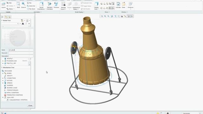Expand the BODIES node in Mechanism Tree
The height and width of the screenshot is (114, 203).
tap(3, 73)
